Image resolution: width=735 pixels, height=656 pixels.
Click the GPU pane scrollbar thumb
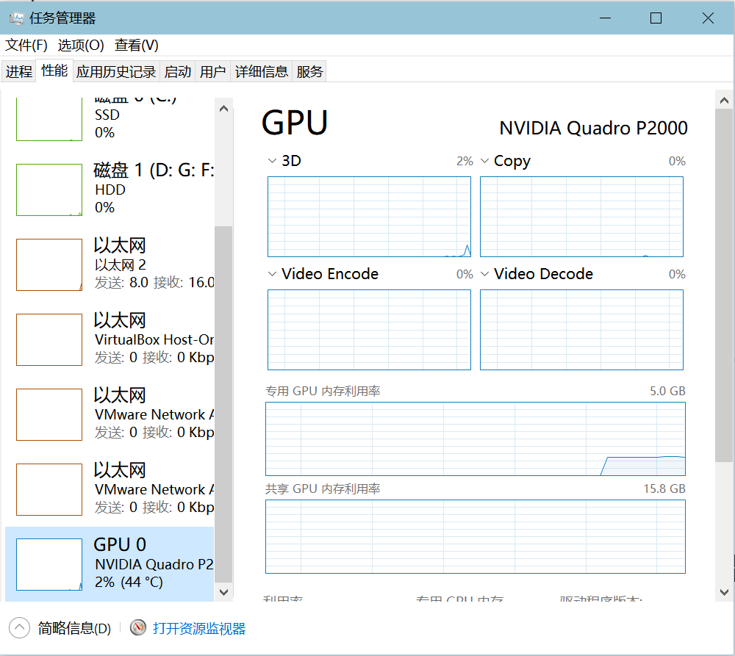tap(724, 286)
